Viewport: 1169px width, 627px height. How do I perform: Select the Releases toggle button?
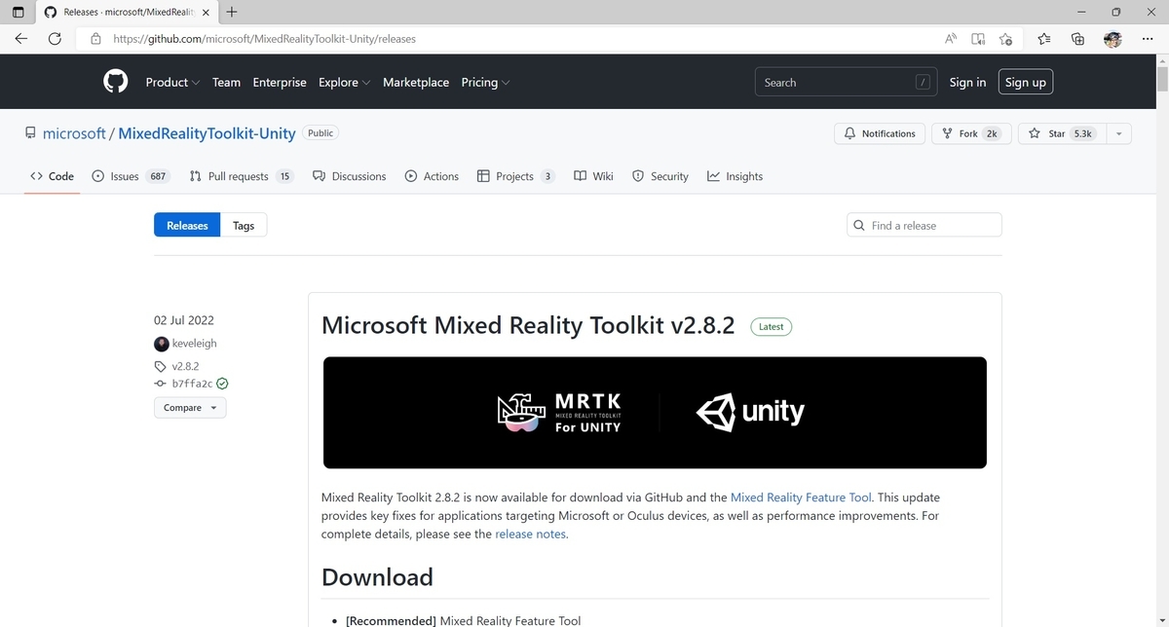click(187, 226)
